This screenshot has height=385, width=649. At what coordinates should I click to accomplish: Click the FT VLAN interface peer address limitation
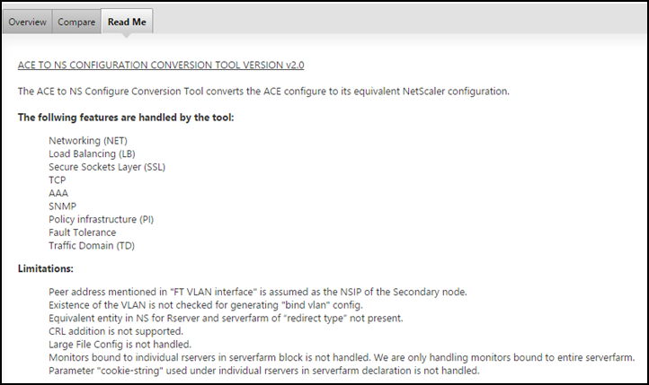245,293
